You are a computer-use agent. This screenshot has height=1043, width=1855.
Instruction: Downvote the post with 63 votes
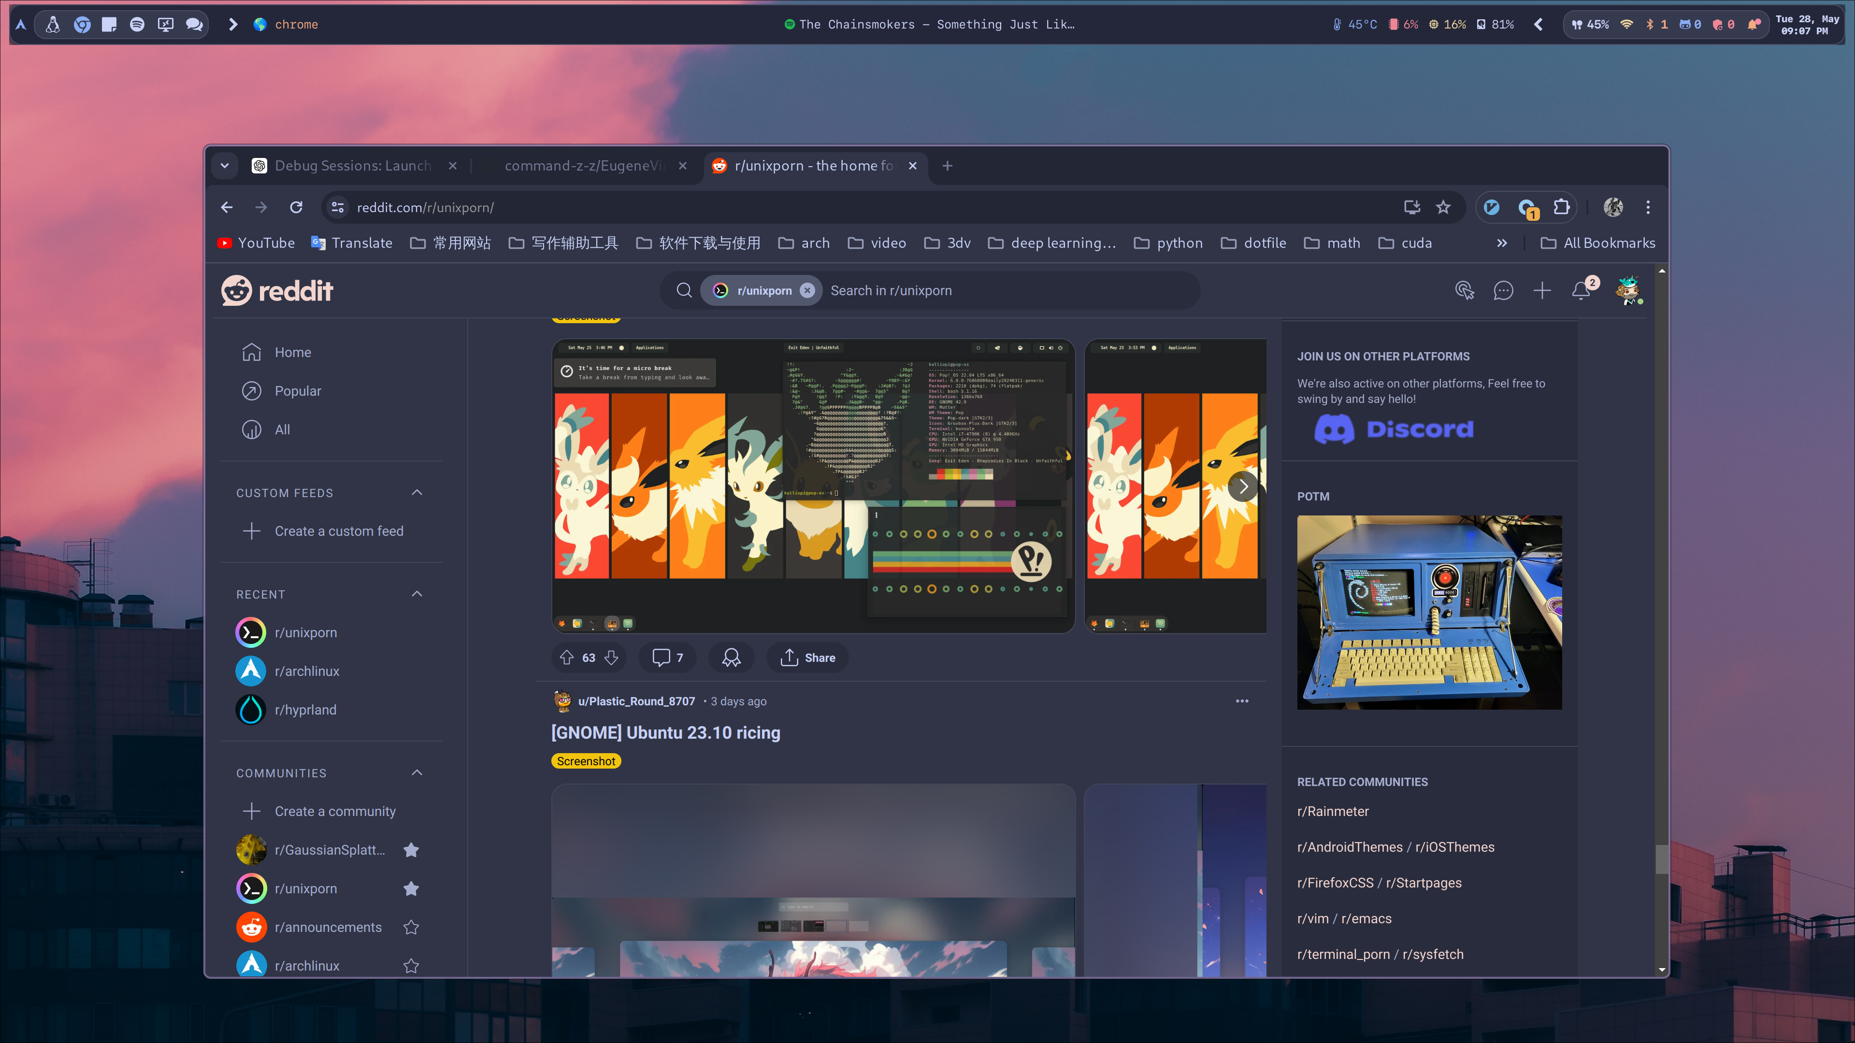click(611, 657)
